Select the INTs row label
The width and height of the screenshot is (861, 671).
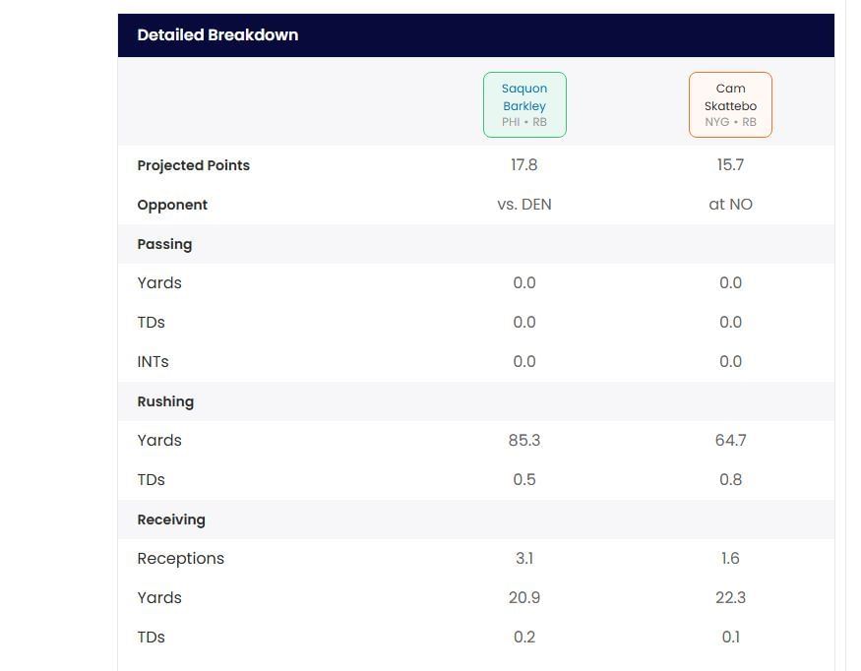(x=153, y=362)
